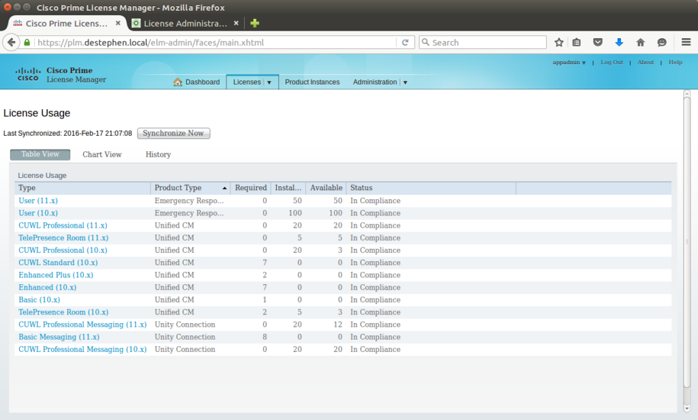Open CUWL Professional (10.x) link
This screenshot has width=698, height=420.
(63, 250)
